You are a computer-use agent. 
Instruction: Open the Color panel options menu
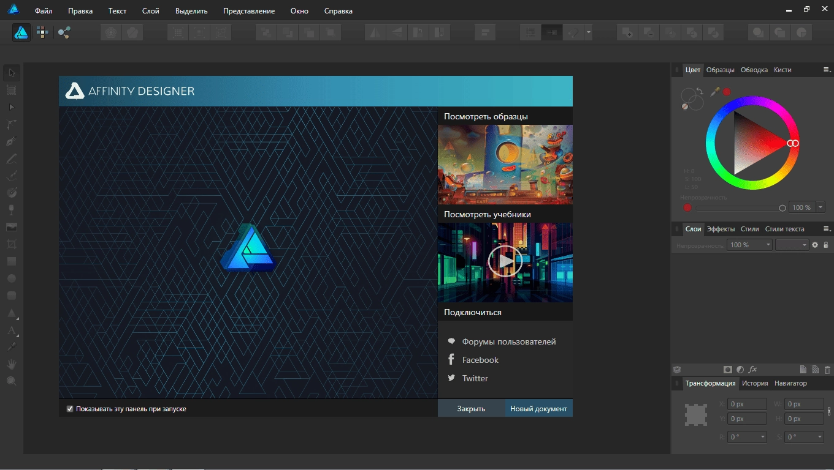[x=827, y=70]
